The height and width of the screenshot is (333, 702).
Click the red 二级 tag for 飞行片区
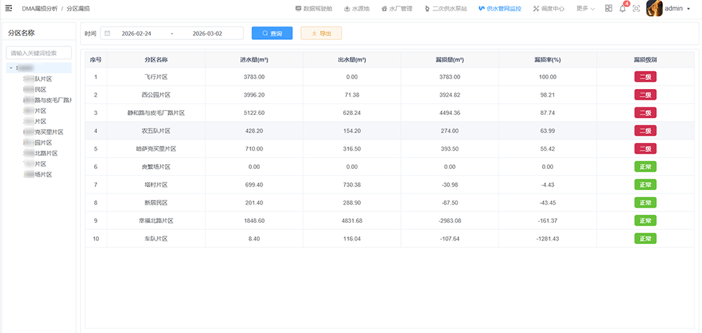click(x=645, y=77)
